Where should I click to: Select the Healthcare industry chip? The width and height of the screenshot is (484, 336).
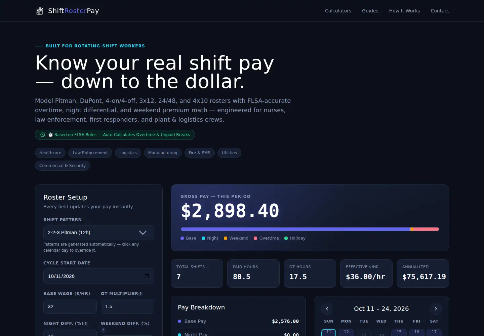pos(50,153)
